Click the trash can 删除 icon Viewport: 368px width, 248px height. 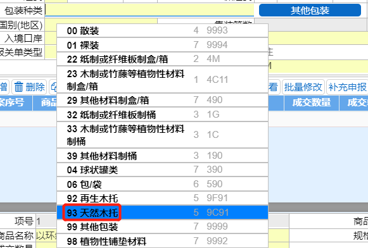(19, 87)
